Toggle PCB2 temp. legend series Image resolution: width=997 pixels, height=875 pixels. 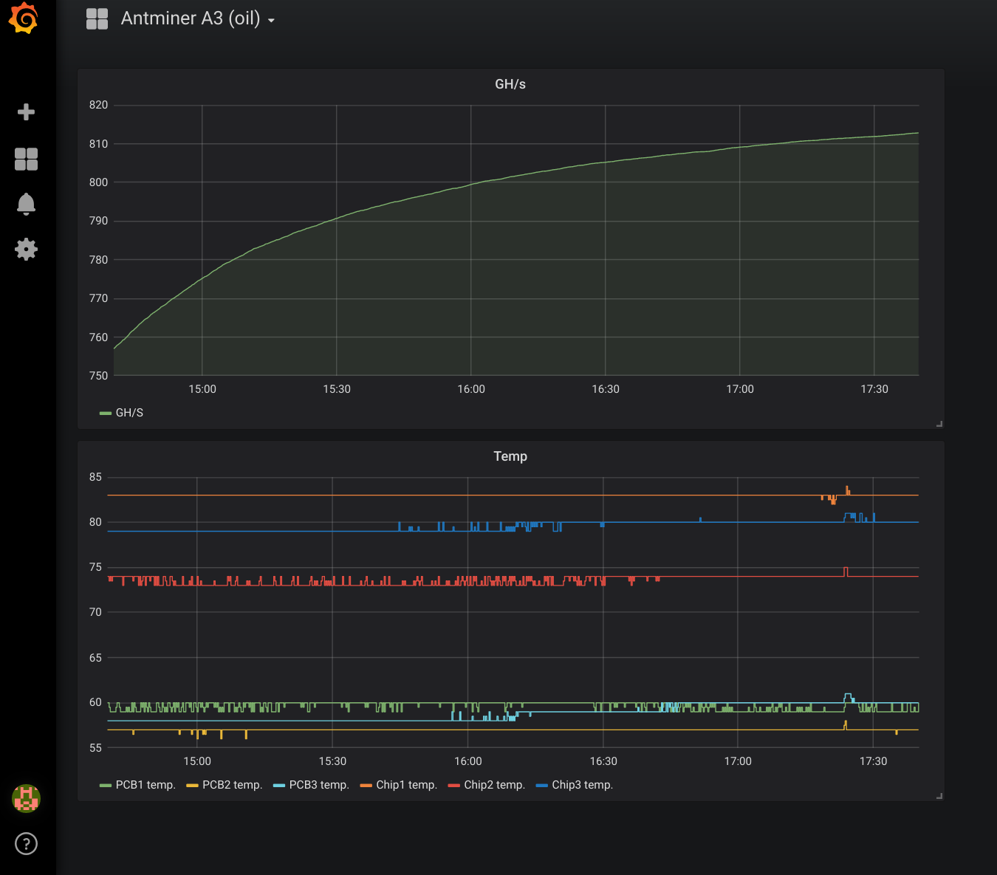233,785
